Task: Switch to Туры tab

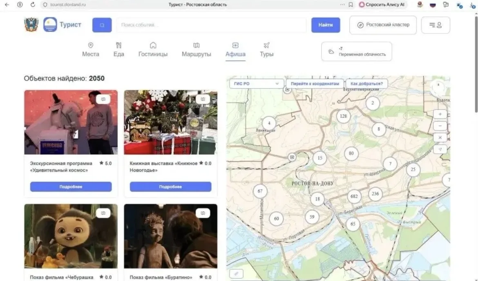Action: [x=266, y=50]
